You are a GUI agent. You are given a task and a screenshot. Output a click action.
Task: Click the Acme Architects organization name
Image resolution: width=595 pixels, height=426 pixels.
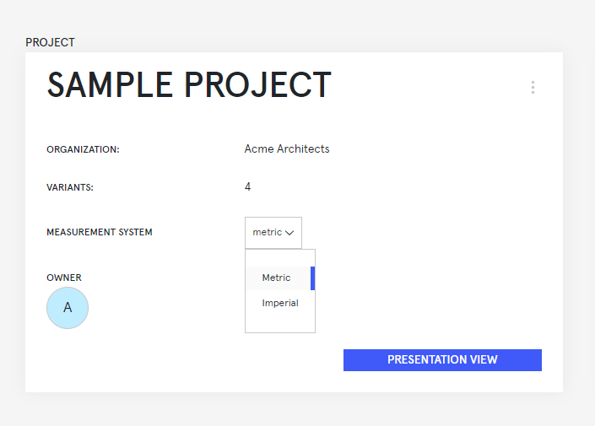(x=287, y=149)
